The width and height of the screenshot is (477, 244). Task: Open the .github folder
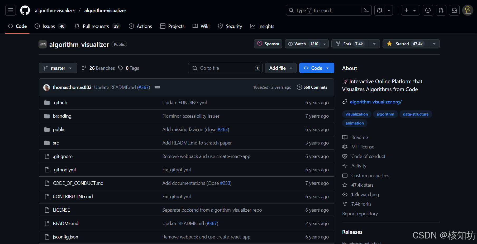click(60, 102)
